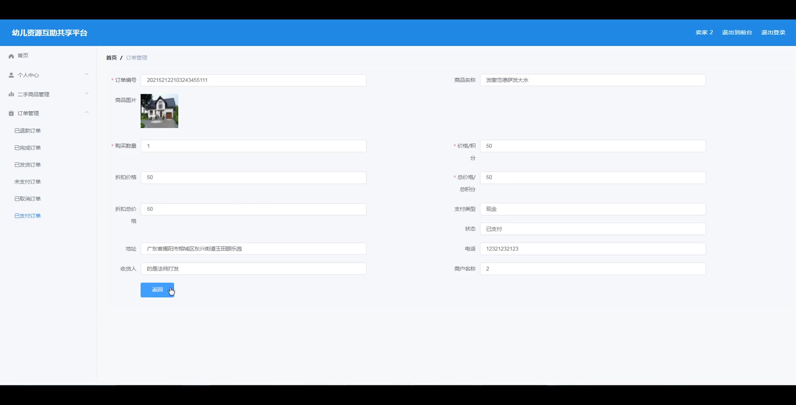Focus the 电话 input field
Screen dimensions: 796x405
pos(593,249)
